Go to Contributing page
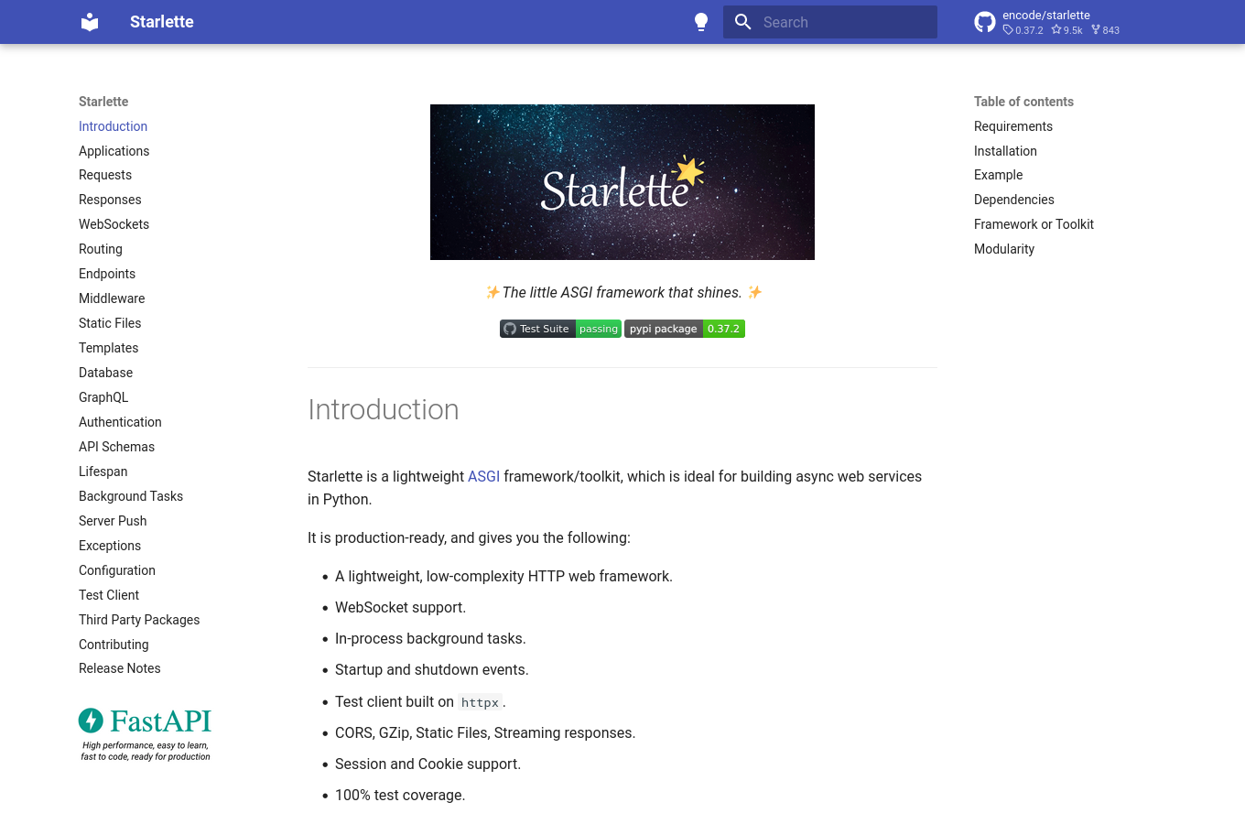Viewport: 1245px width, 813px height. pyautogui.click(x=114, y=645)
